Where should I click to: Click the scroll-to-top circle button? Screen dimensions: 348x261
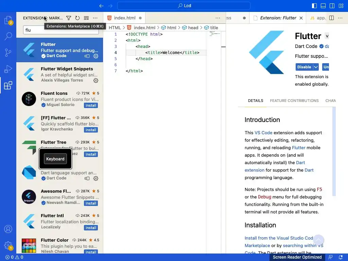click(x=318, y=240)
